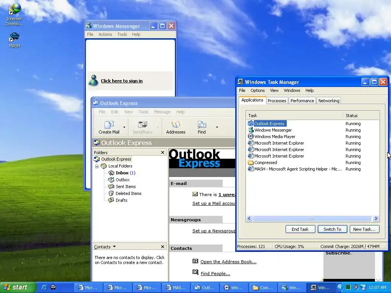
Task: Click the New Task button
Action: click(x=364, y=229)
